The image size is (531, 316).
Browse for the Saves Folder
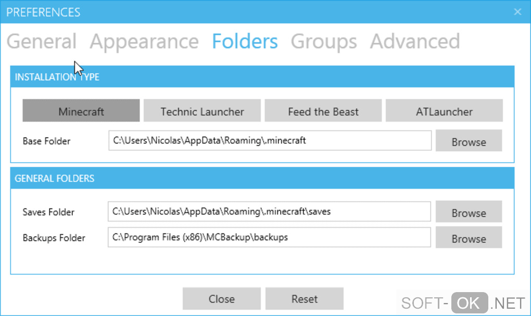[469, 212]
